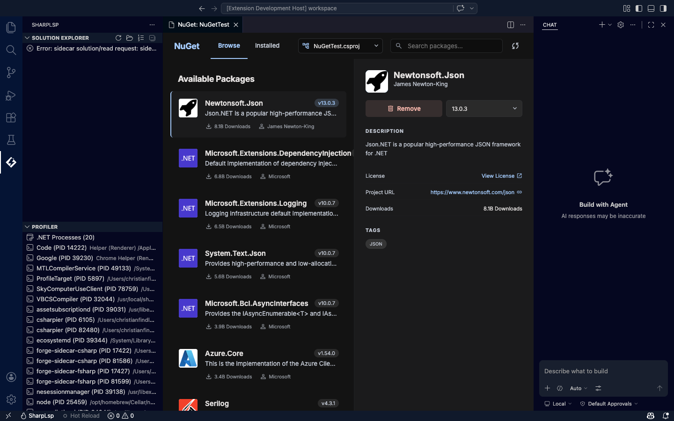Open the Source Control view
This screenshot has height=421, width=674.
11,73
